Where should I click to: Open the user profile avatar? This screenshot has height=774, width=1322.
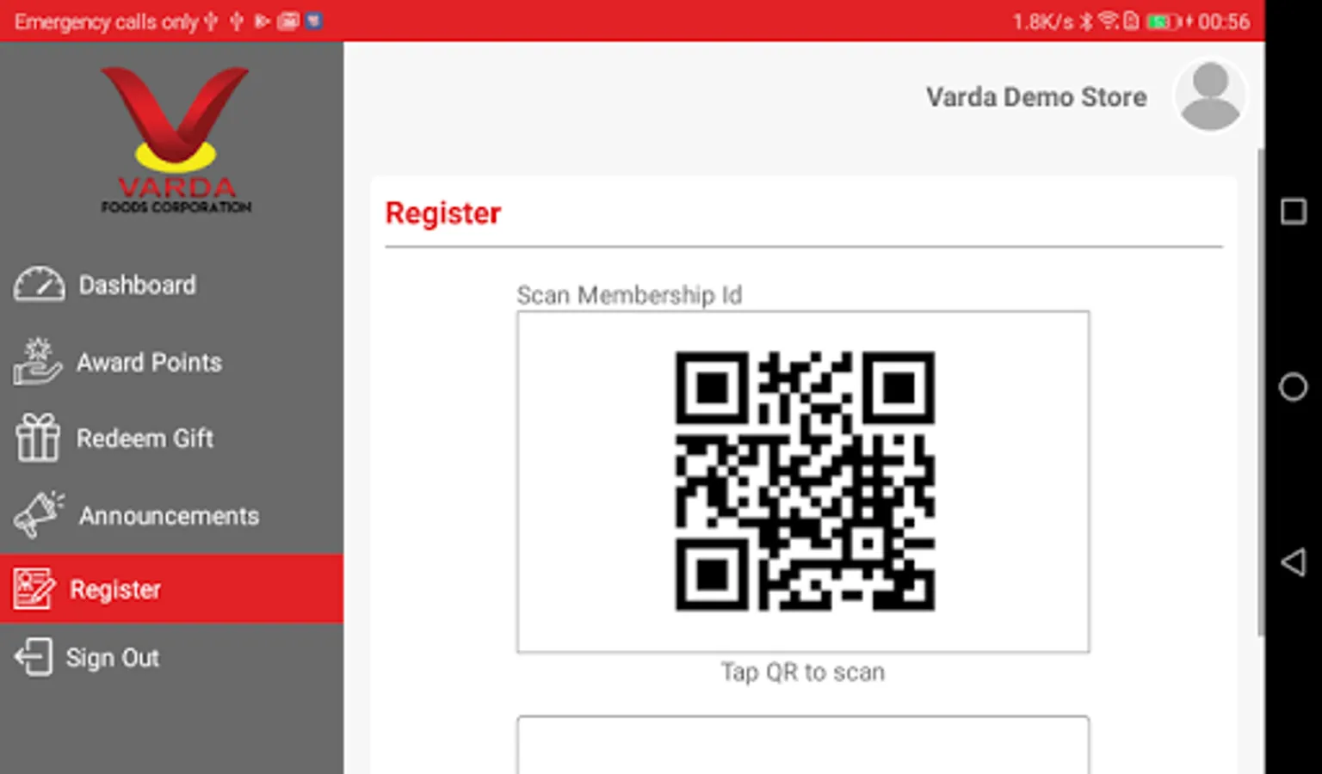click(x=1210, y=95)
